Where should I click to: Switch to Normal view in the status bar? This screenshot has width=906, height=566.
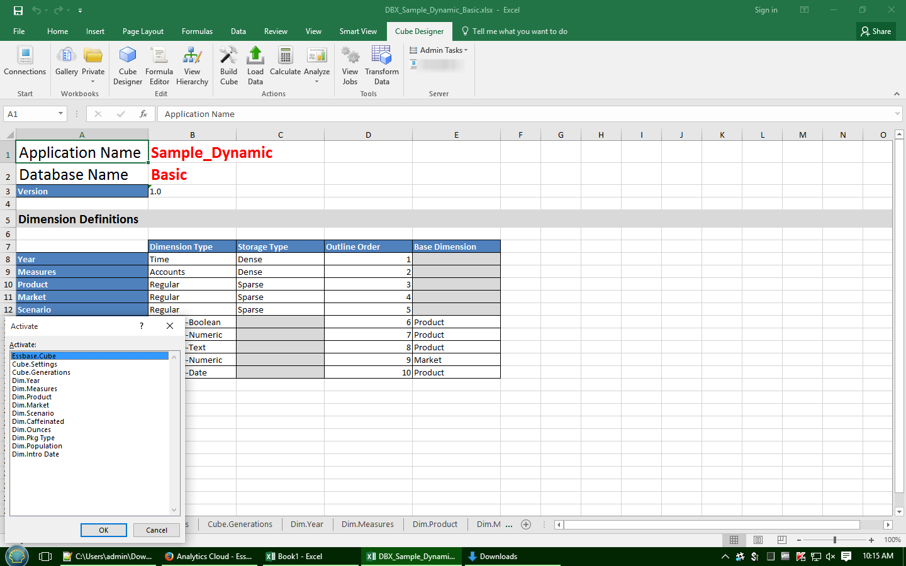pyautogui.click(x=734, y=540)
